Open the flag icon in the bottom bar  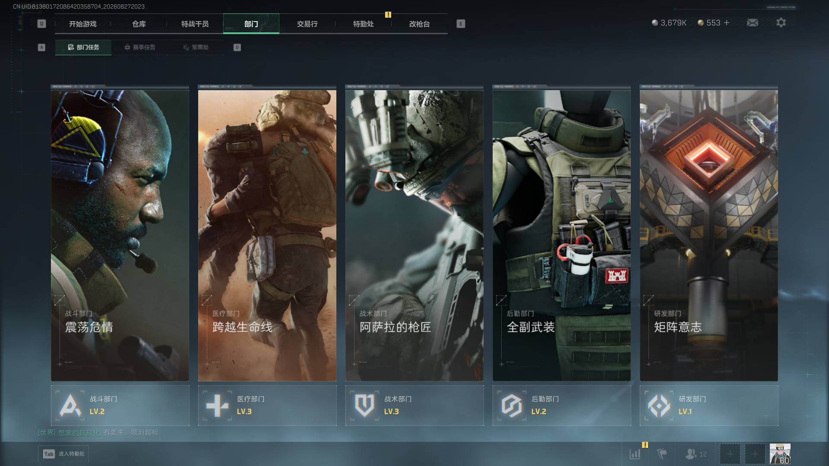tap(661, 454)
